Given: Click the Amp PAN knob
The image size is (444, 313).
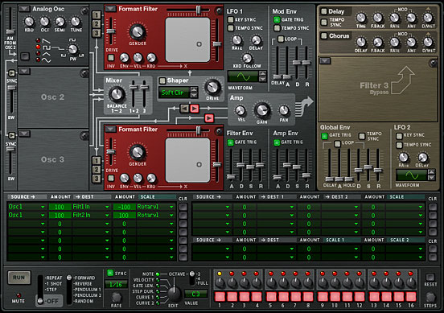Looking at the screenshot, I should point(284,110).
